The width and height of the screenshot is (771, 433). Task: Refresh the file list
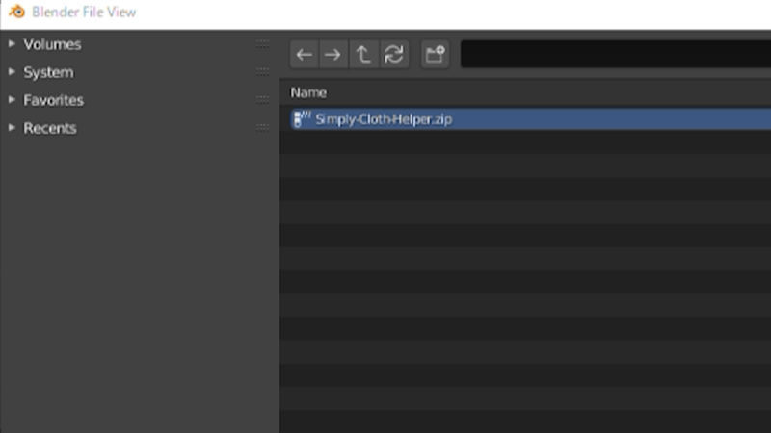click(x=394, y=54)
